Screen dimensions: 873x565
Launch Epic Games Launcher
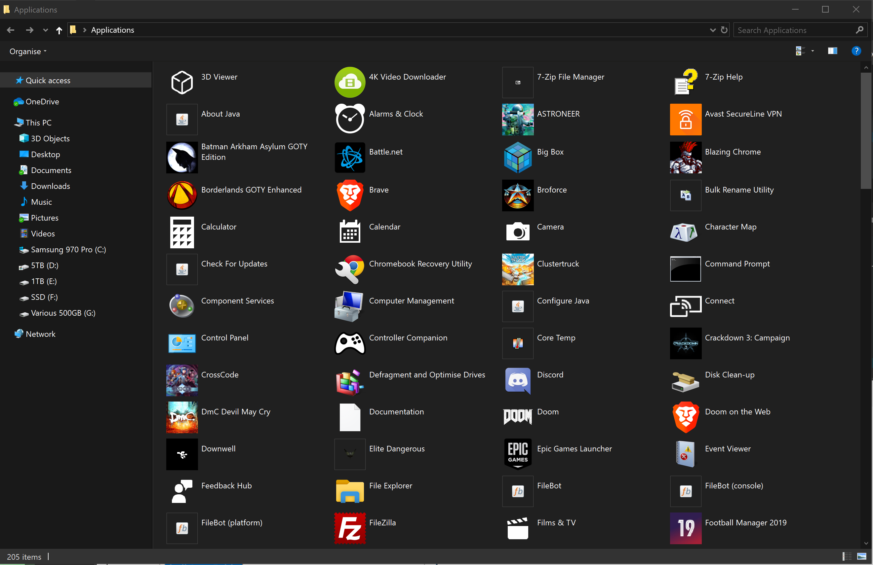pyautogui.click(x=518, y=454)
